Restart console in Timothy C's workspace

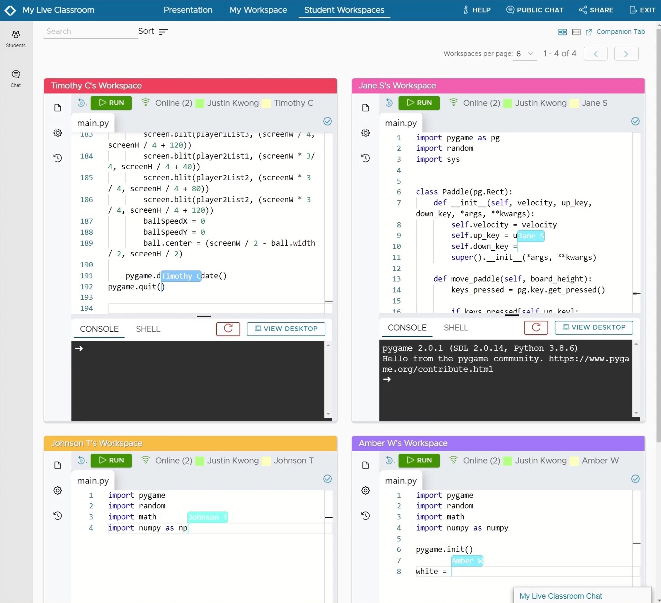[x=228, y=328]
